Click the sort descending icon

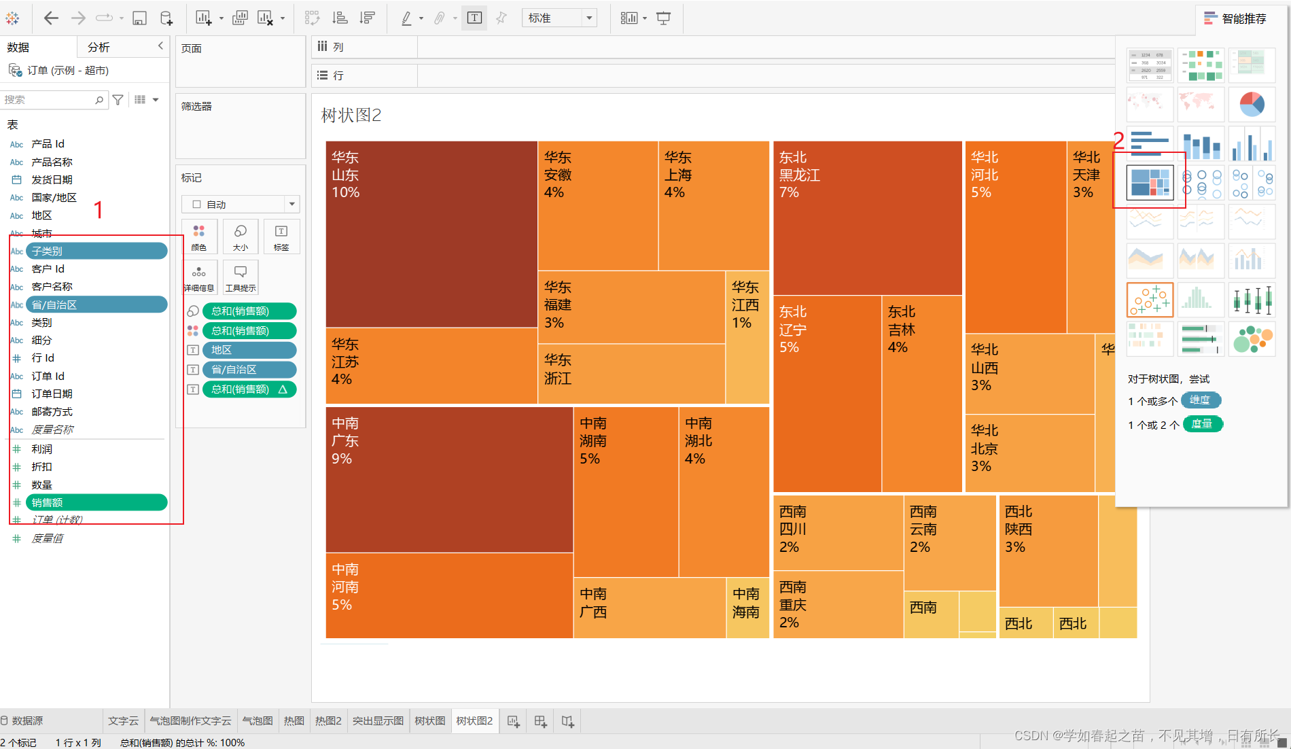click(367, 18)
